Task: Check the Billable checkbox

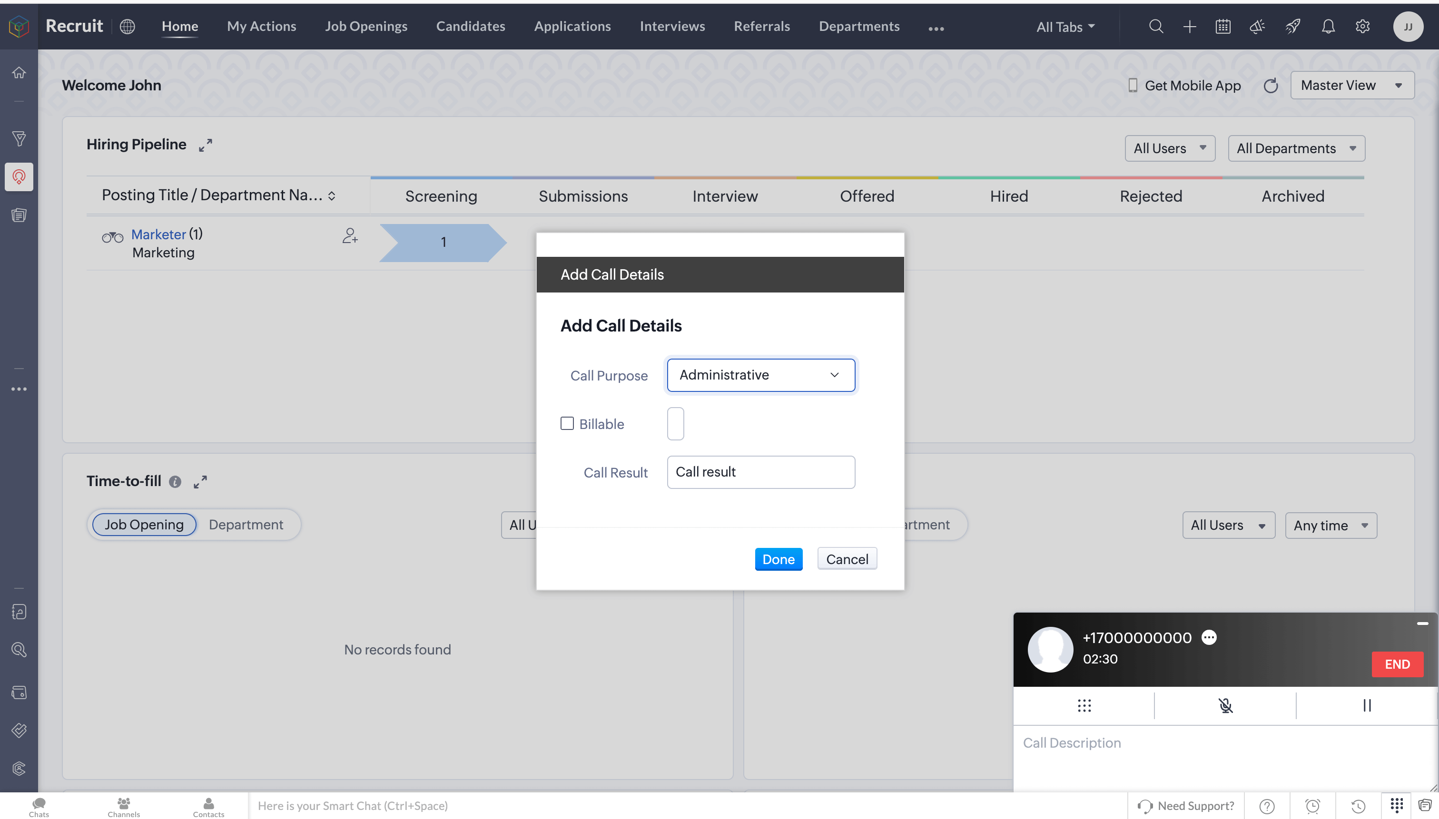Action: point(567,424)
